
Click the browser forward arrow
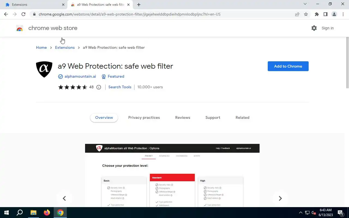pos(15,14)
